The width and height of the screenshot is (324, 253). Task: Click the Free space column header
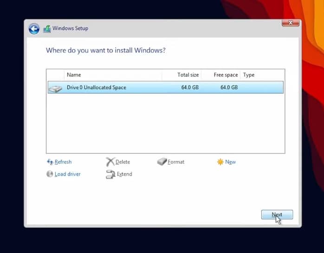220,75
